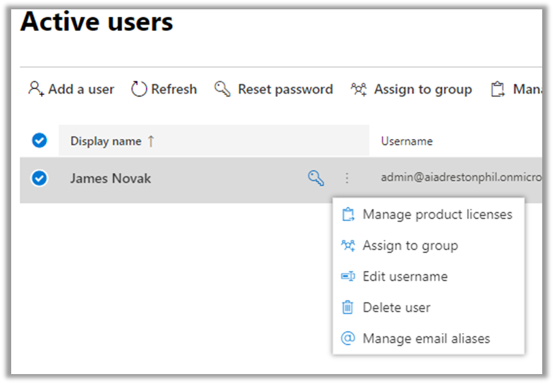Click the Reset password key icon in toolbar
Screen dimensions: 554x384
coord(222,89)
